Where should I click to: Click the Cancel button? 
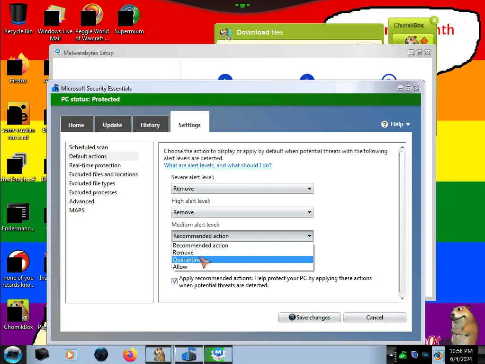pyautogui.click(x=375, y=317)
